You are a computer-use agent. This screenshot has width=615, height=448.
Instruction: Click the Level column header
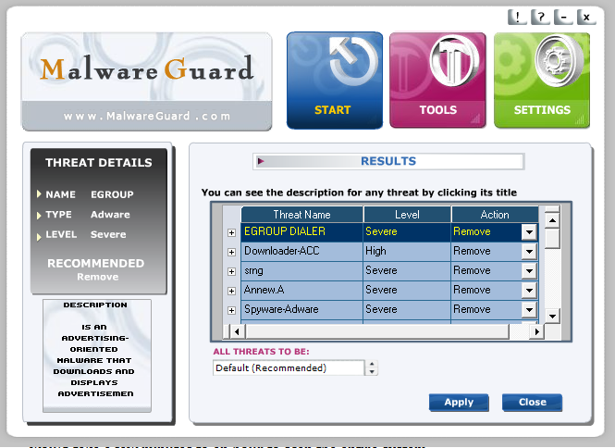407,215
